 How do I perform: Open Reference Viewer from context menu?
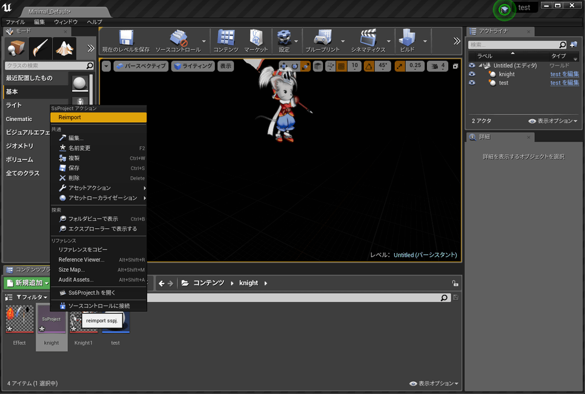pos(99,260)
